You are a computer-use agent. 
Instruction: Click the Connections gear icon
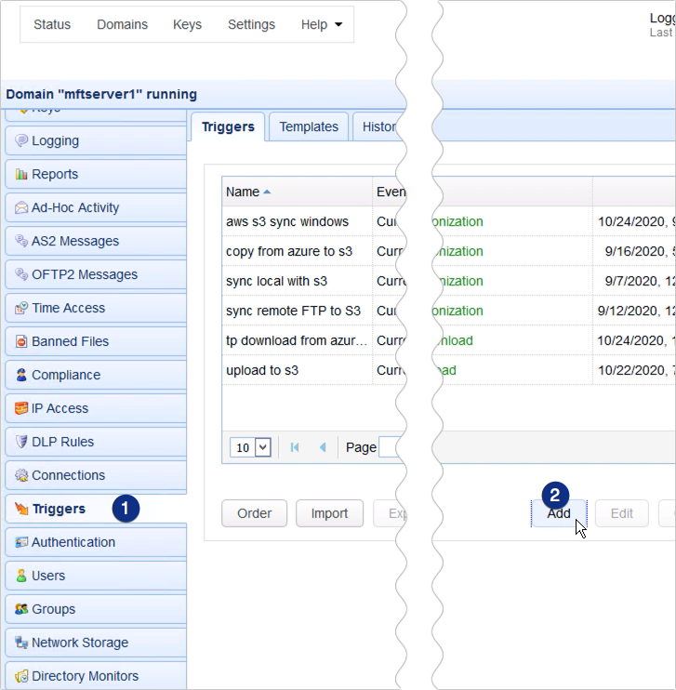[21, 475]
